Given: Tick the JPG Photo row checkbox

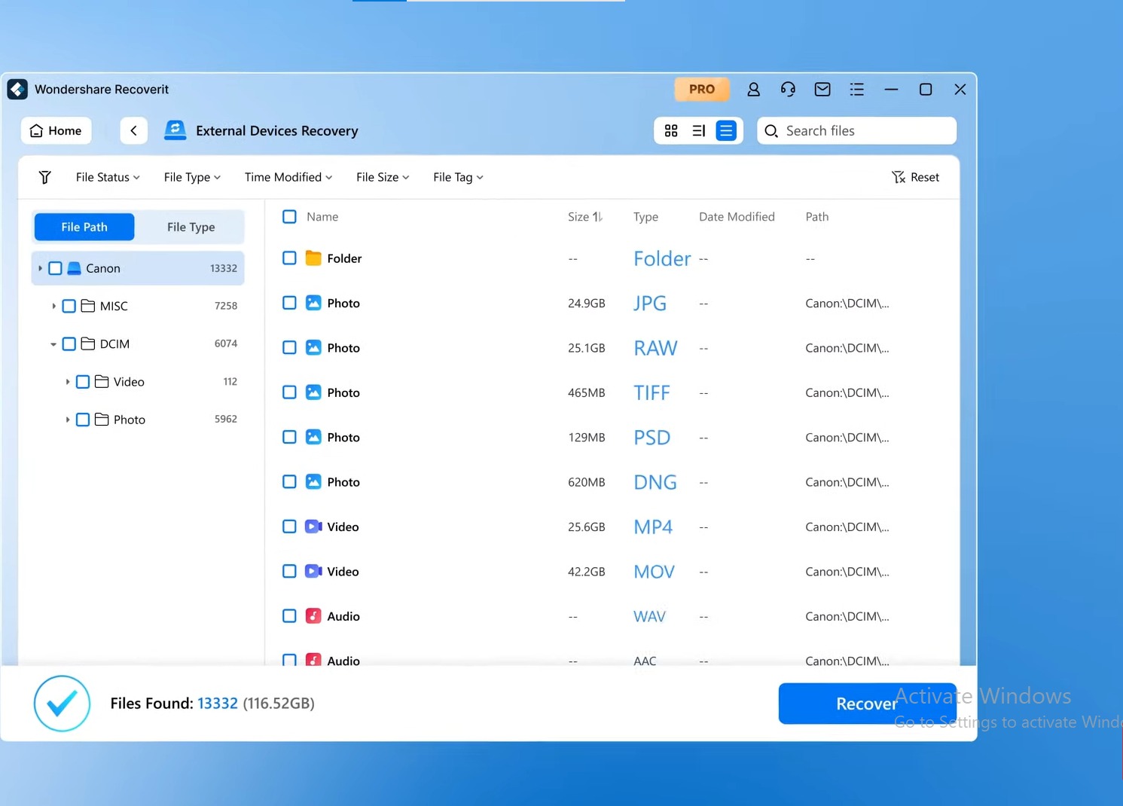Looking at the screenshot, I should coord(289,303).
